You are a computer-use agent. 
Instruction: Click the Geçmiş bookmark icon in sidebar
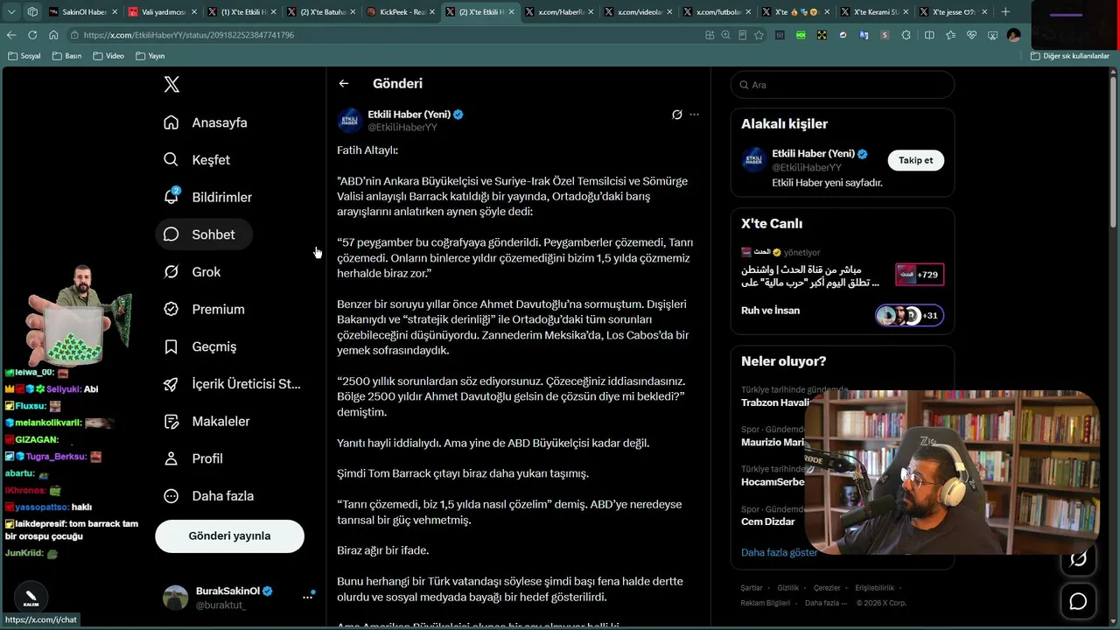171,346
